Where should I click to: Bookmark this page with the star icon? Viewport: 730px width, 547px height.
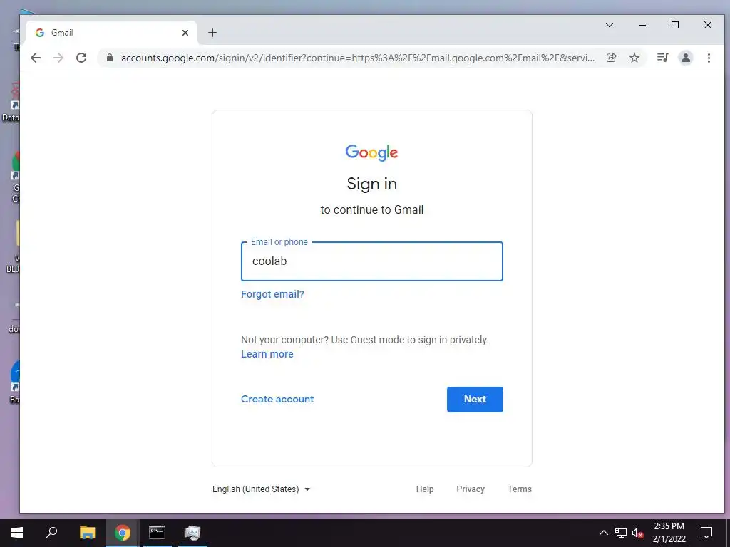click(x=634, y=58)
